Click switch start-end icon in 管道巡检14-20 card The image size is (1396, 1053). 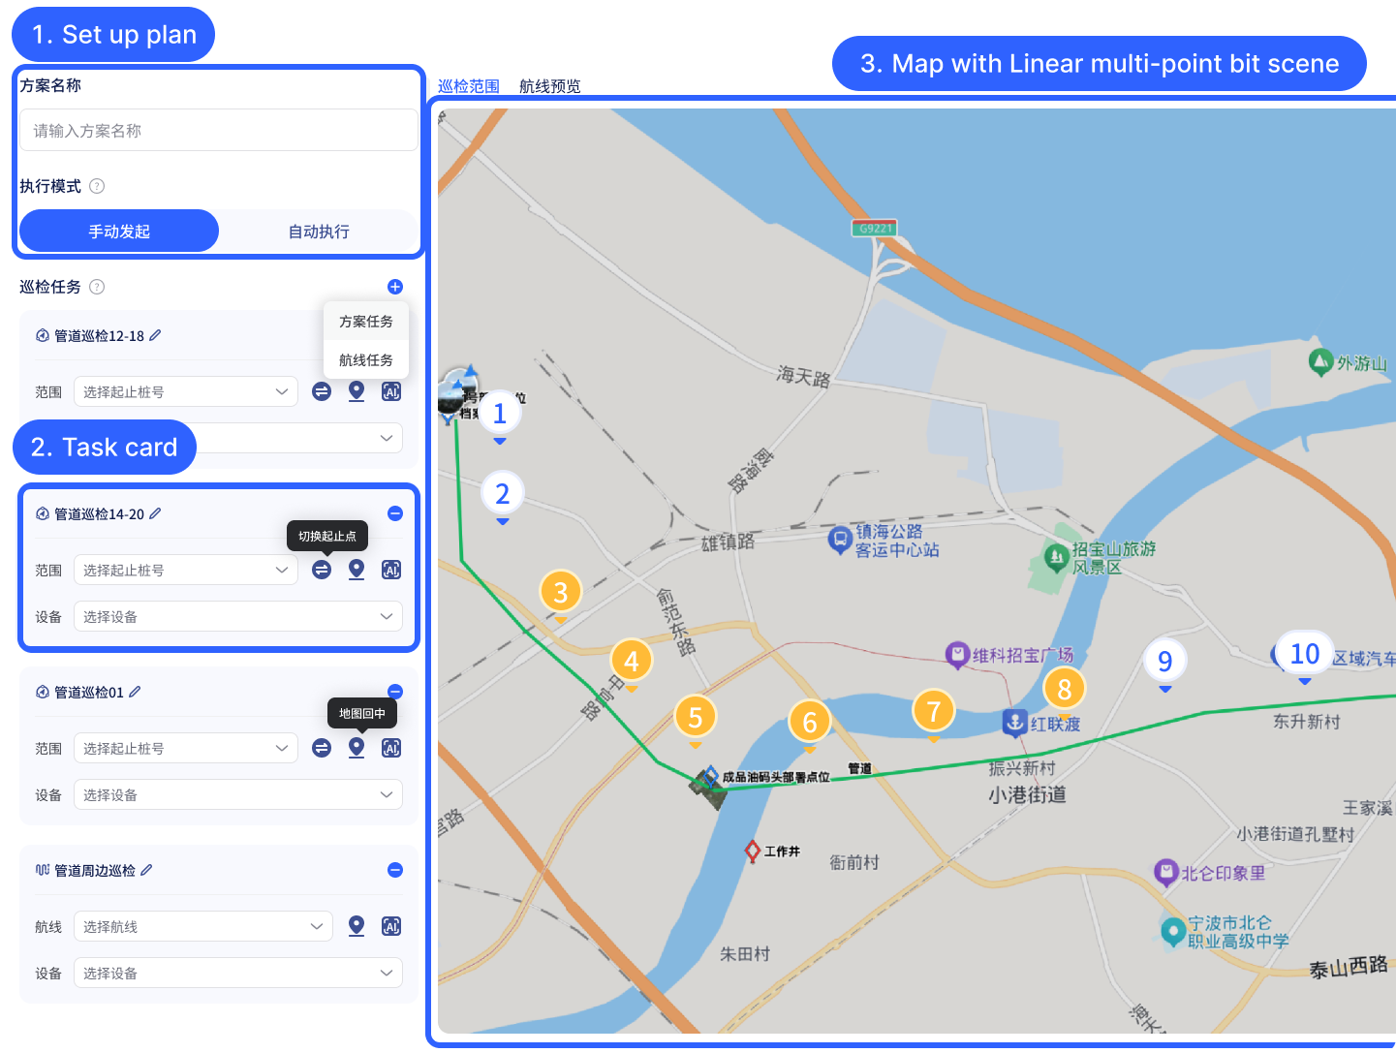(322, 570)
